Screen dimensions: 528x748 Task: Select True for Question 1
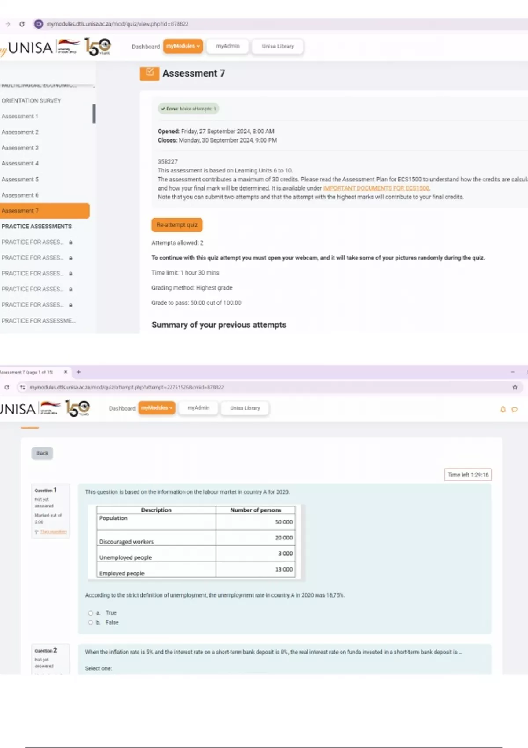[91, 613]
